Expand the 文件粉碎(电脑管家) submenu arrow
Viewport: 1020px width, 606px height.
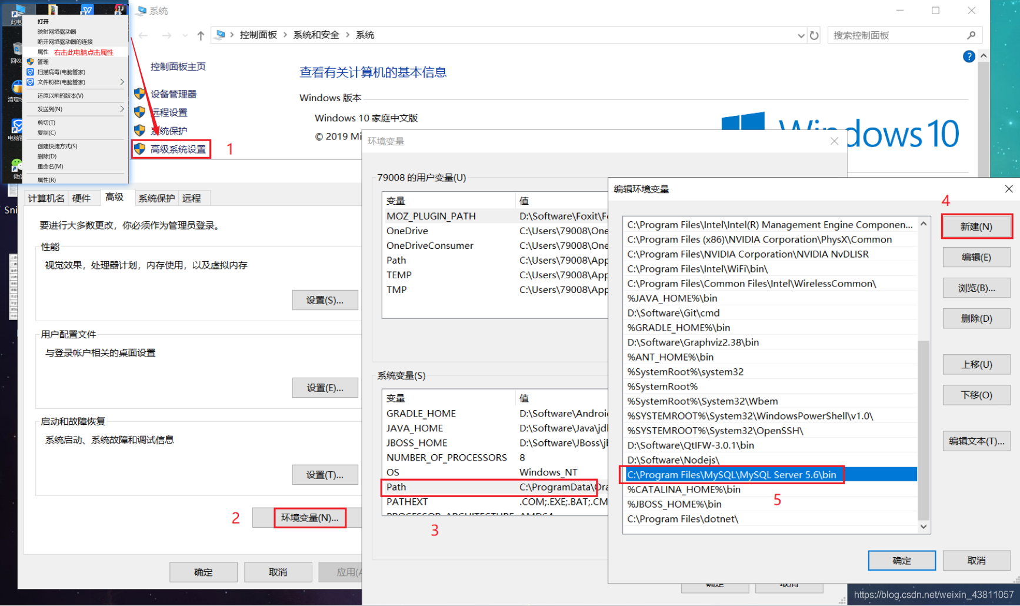(x=122, y=82)
